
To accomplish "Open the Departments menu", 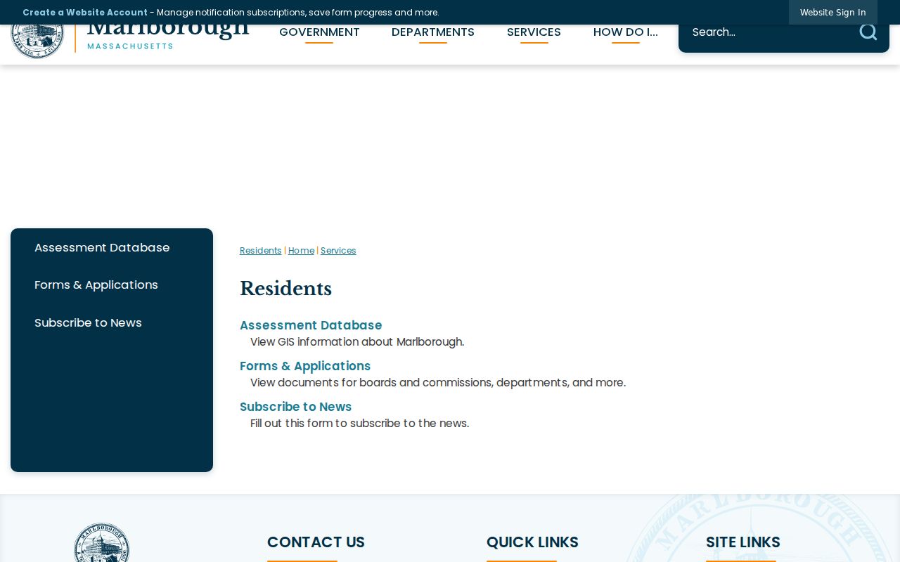I will [433, 32].
